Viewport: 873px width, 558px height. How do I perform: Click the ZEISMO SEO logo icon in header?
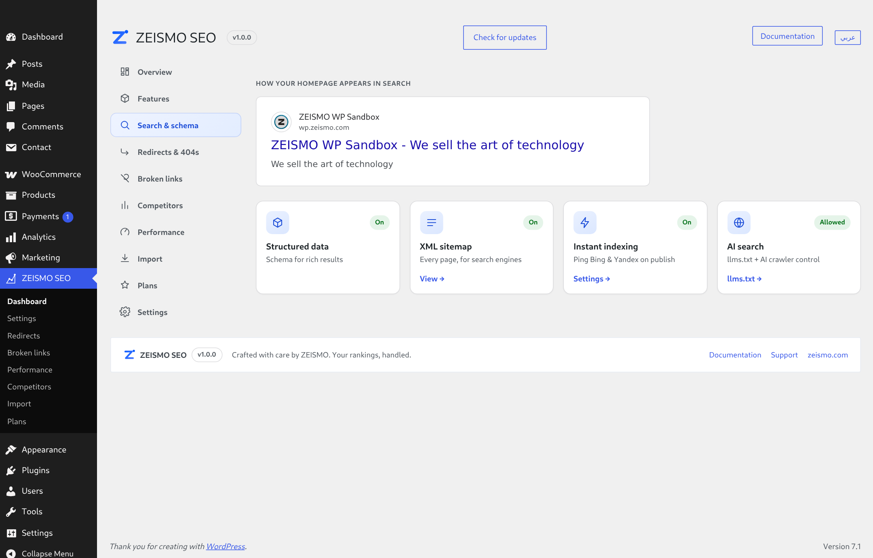120,37
